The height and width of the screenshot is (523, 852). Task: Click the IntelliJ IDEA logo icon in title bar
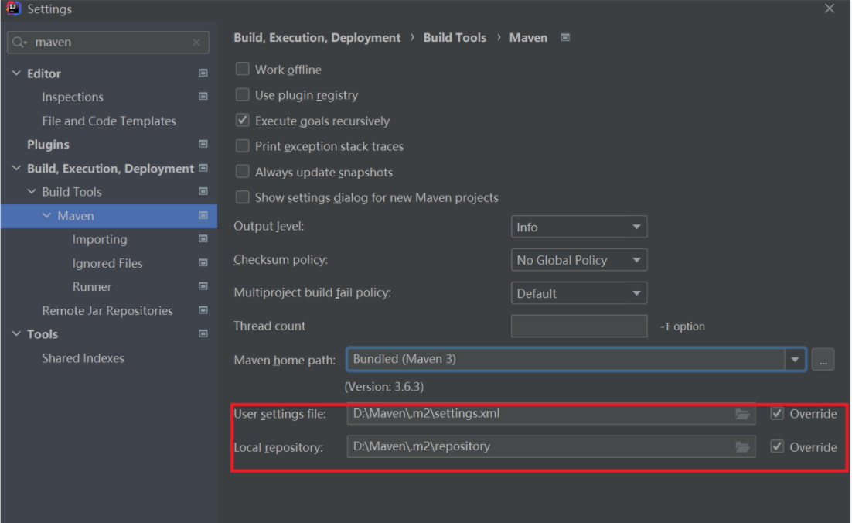pos(13,9)
